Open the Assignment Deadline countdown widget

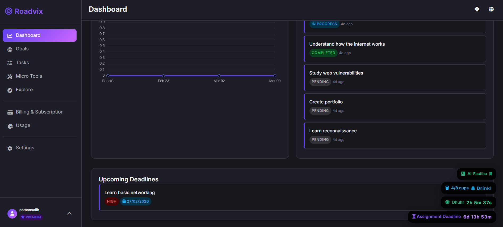click(x=452, y=217)
